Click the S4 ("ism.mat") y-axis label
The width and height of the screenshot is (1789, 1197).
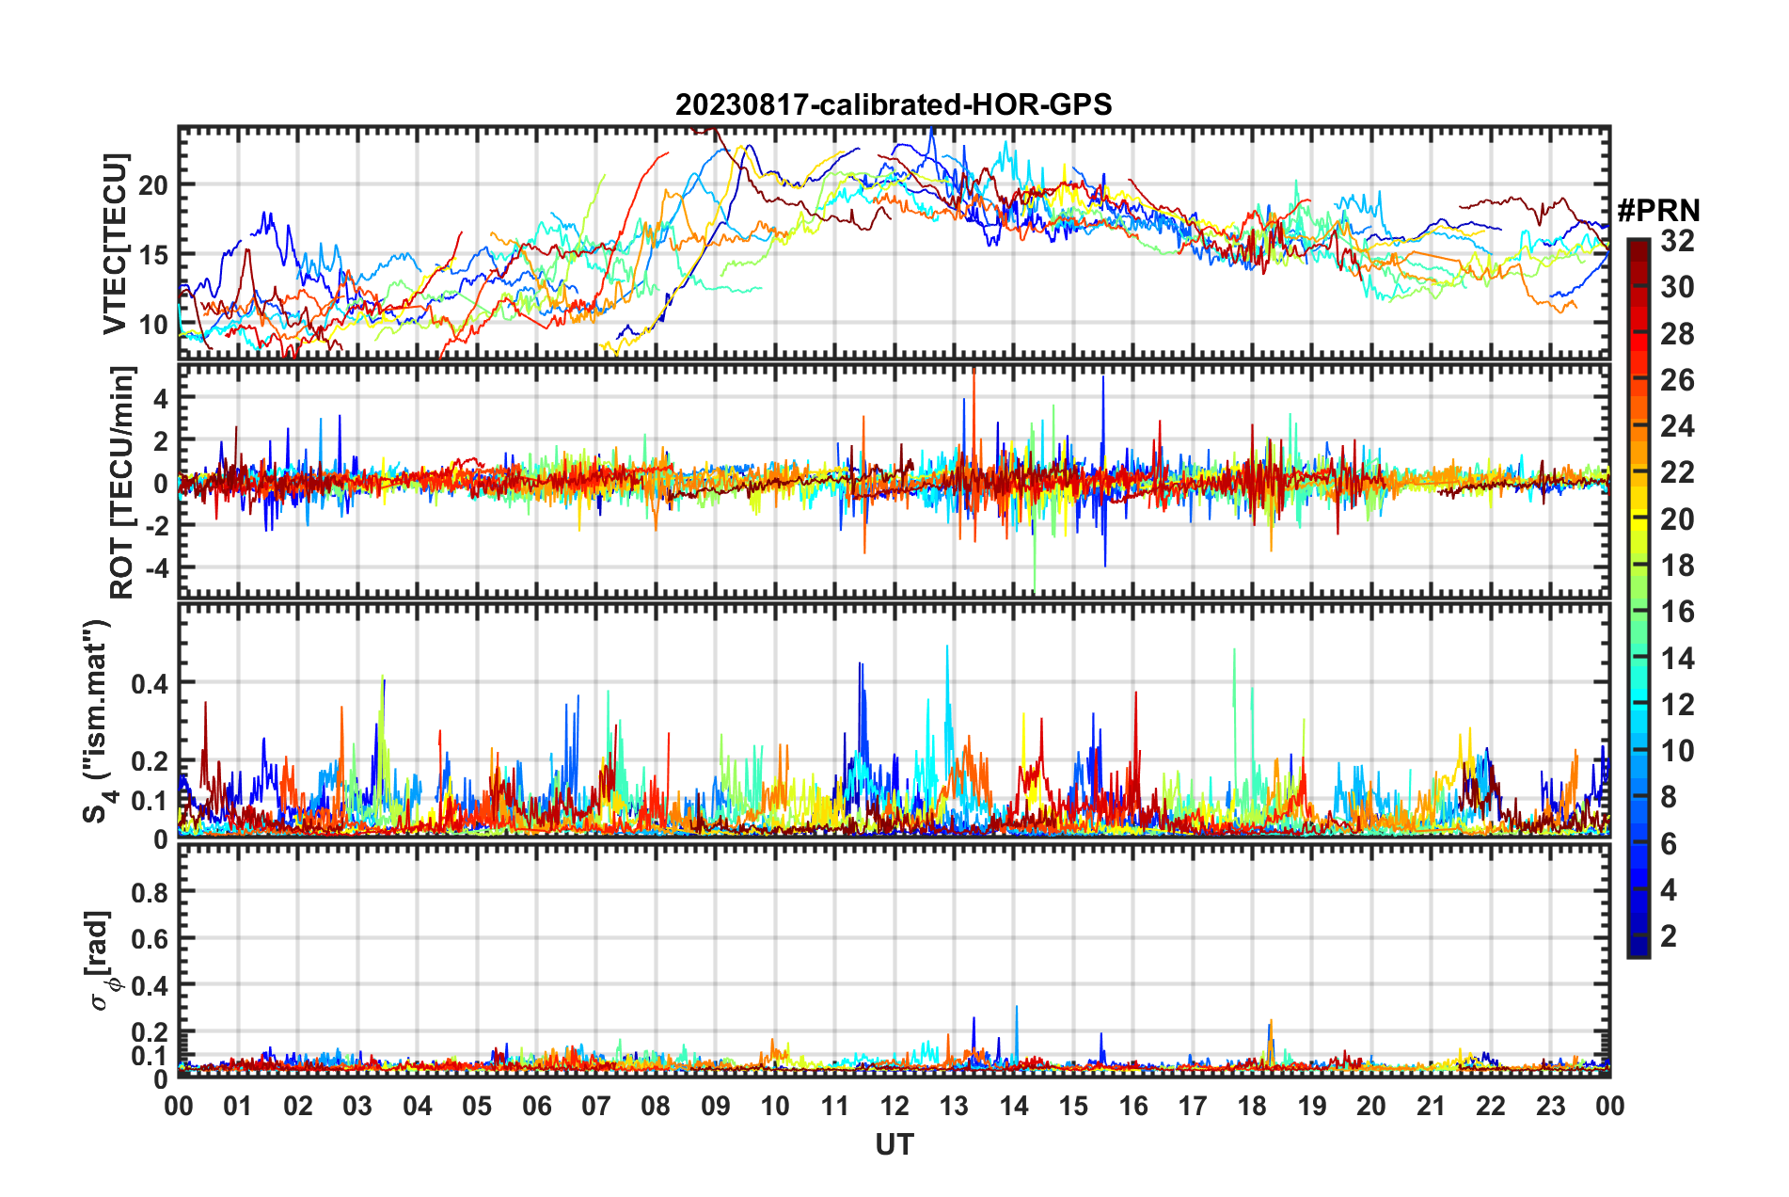tap(99, 722)
